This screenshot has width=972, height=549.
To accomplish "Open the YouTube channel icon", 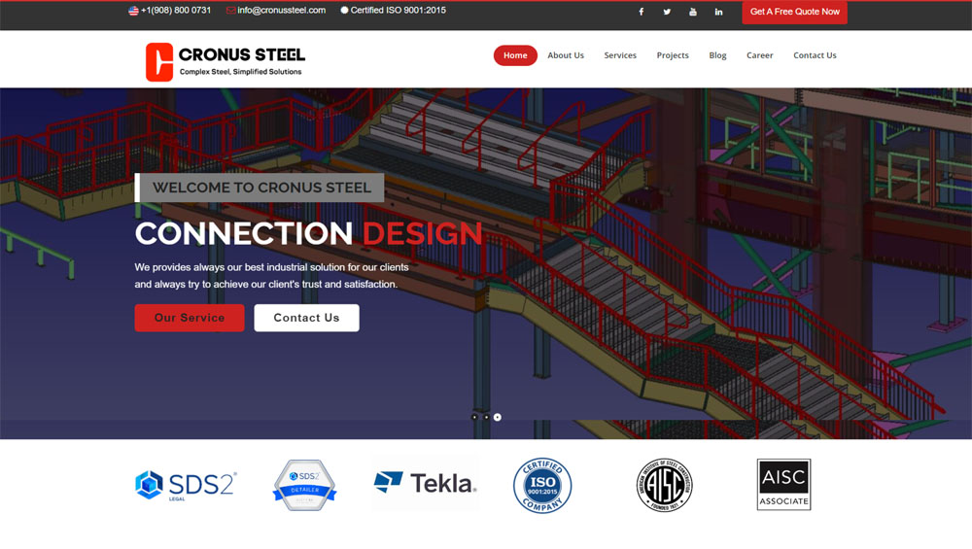I will coord(693,12).
